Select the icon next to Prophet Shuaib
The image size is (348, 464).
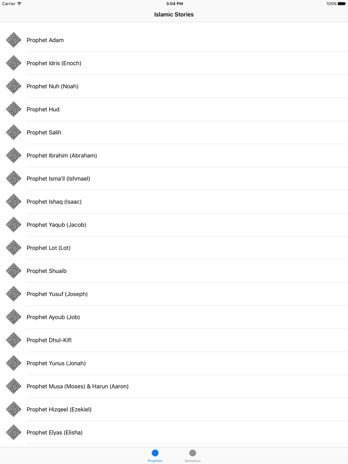[x=13, y=271]
